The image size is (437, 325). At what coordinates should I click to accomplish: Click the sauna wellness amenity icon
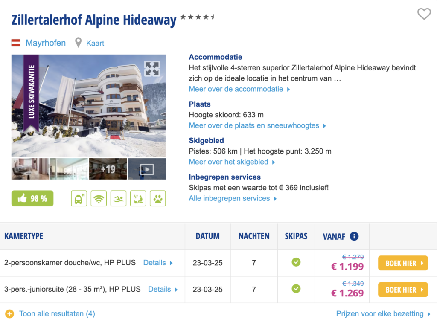point(138,198)
